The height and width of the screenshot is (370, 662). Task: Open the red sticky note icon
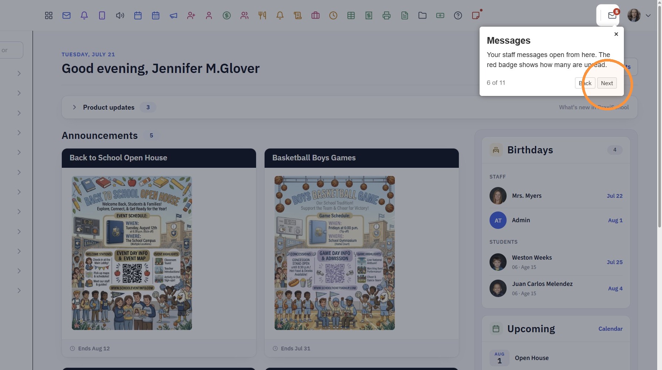tap(476, 16)
